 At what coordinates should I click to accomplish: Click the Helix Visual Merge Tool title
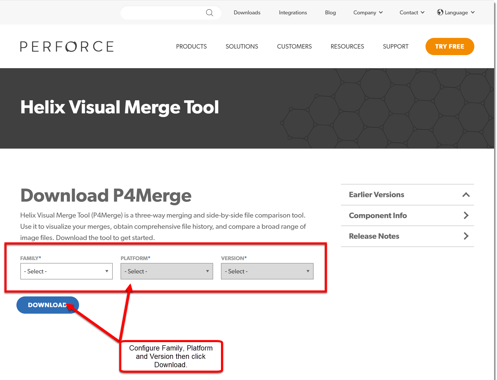pos(119,107)
